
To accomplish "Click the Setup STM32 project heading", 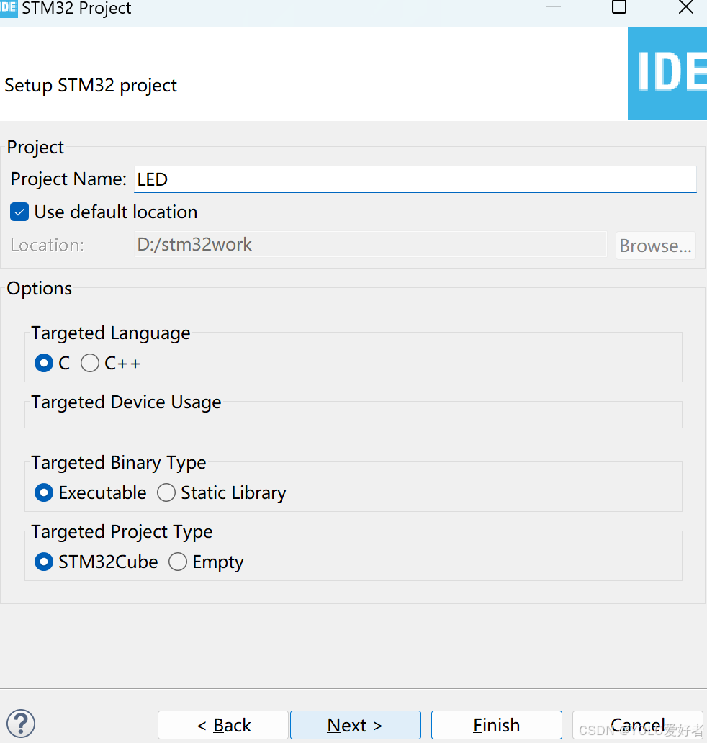I will pos(91,86).
